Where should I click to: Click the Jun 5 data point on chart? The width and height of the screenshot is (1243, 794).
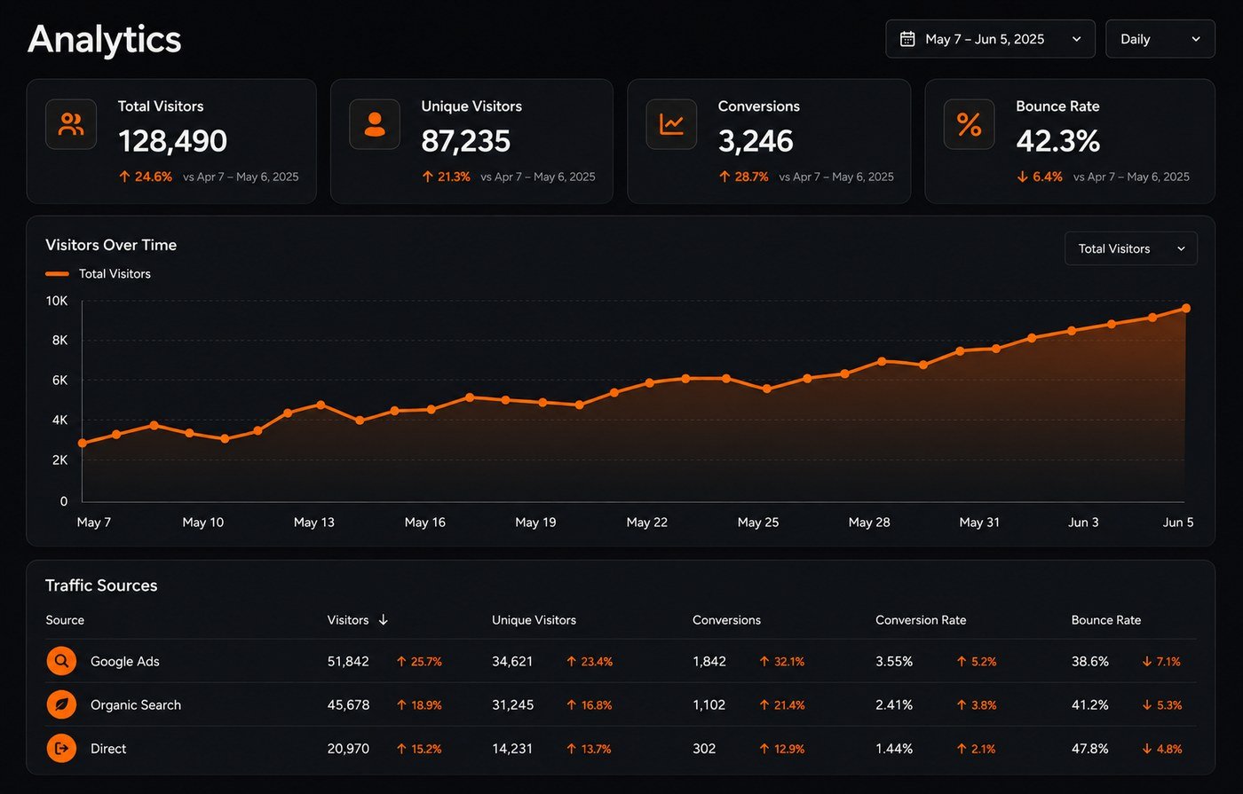point(1186,309)
